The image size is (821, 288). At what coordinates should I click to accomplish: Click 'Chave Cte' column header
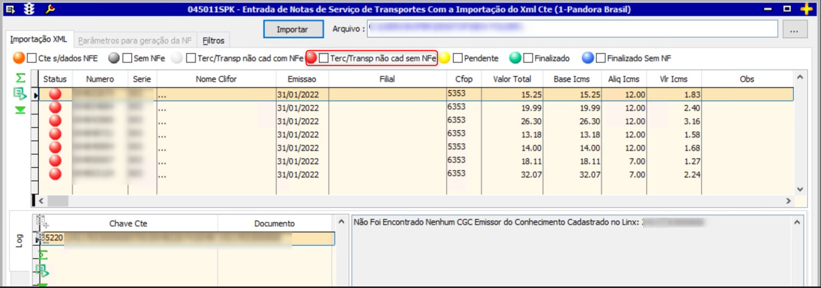click(128, 223)
